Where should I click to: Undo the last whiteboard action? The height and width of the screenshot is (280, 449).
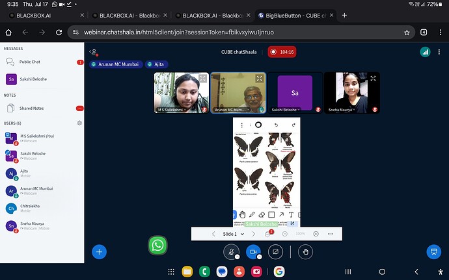276,125
